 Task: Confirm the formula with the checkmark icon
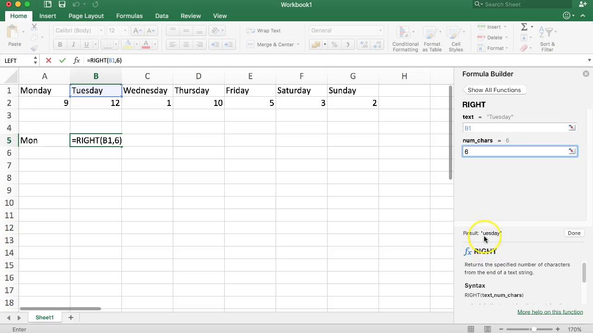pyautogui.click(x=63, y=61)
